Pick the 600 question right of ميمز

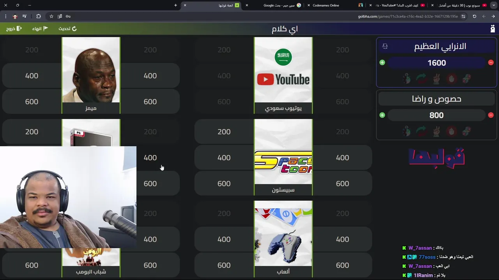pyautogui.click(x=150, y=101)
